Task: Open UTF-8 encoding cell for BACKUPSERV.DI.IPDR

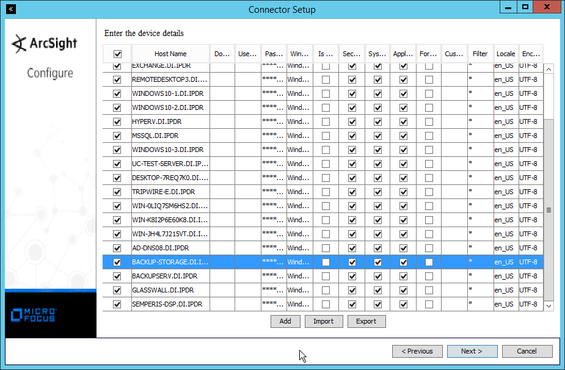Action: click(530, 276)
